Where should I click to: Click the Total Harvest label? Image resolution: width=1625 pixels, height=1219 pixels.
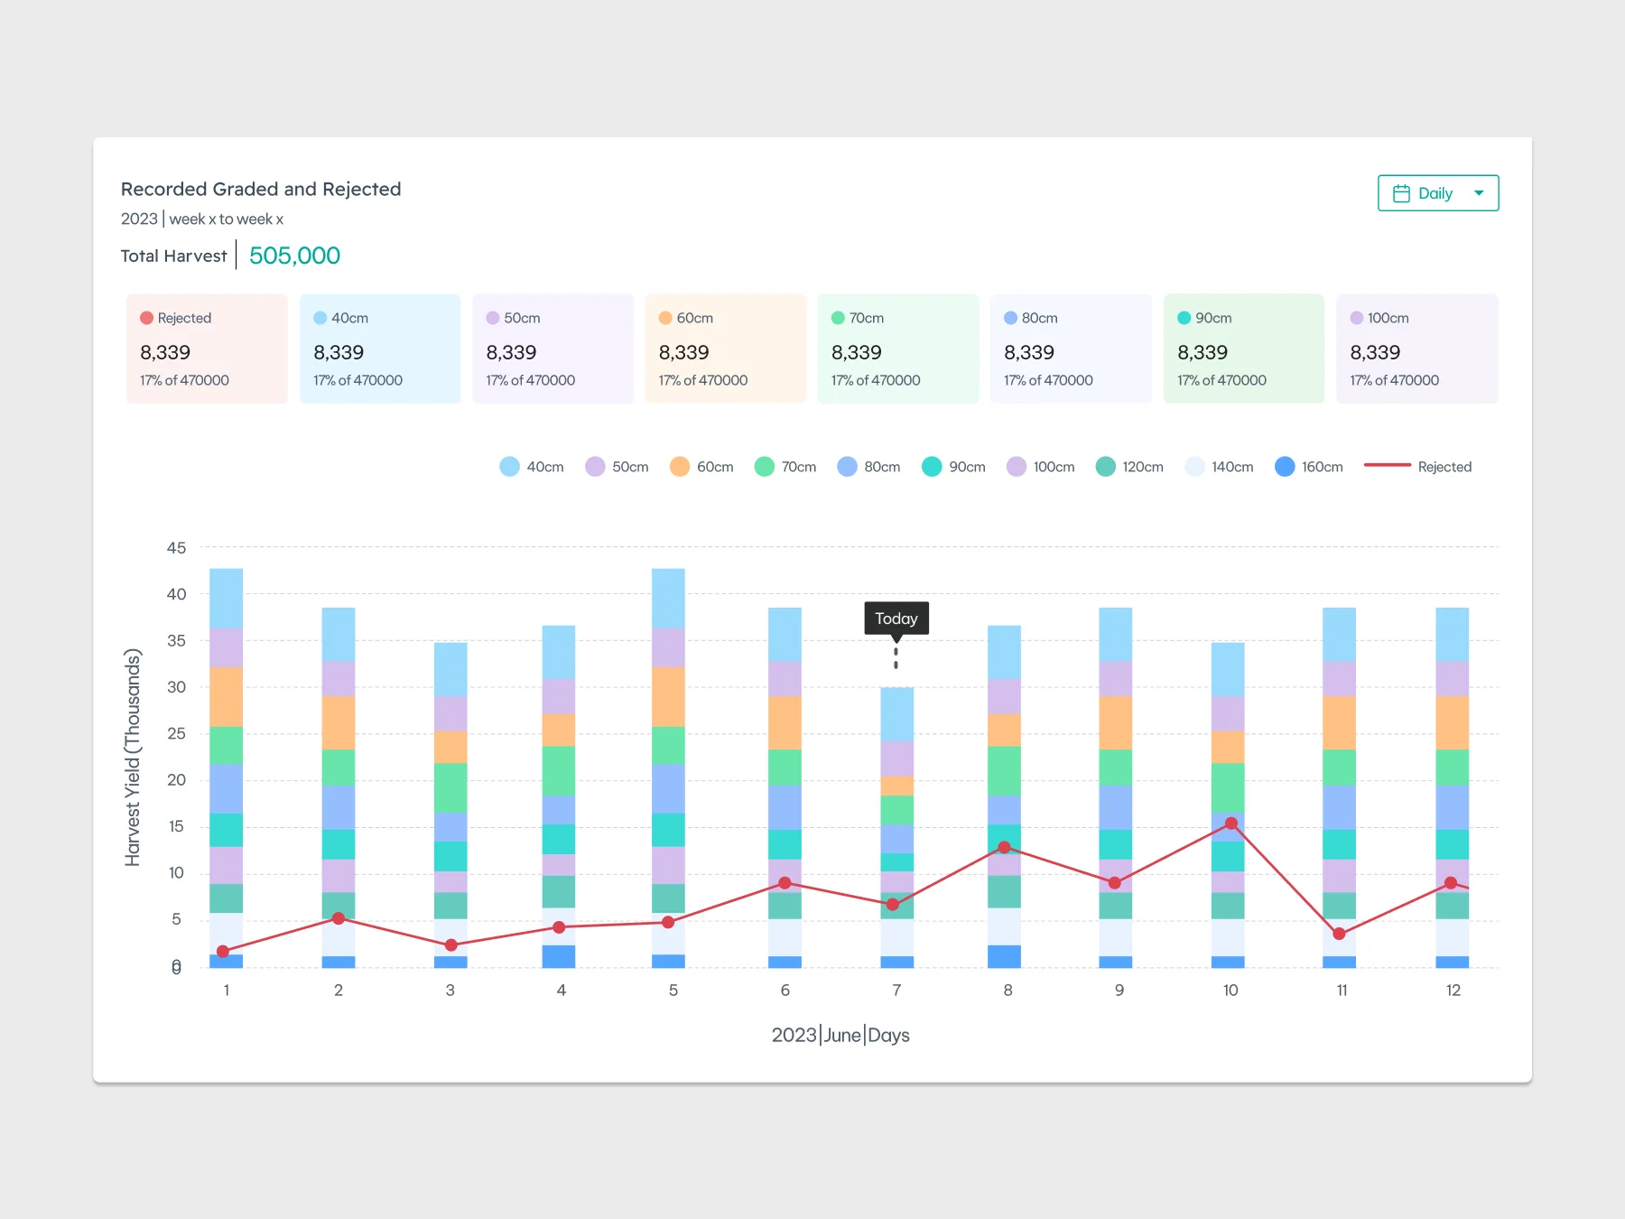point(174,256)
